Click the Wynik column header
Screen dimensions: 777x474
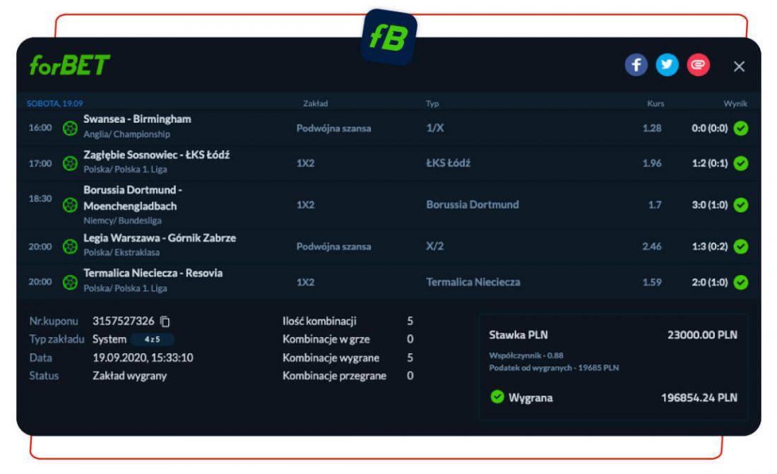click(x=735, y=104)
